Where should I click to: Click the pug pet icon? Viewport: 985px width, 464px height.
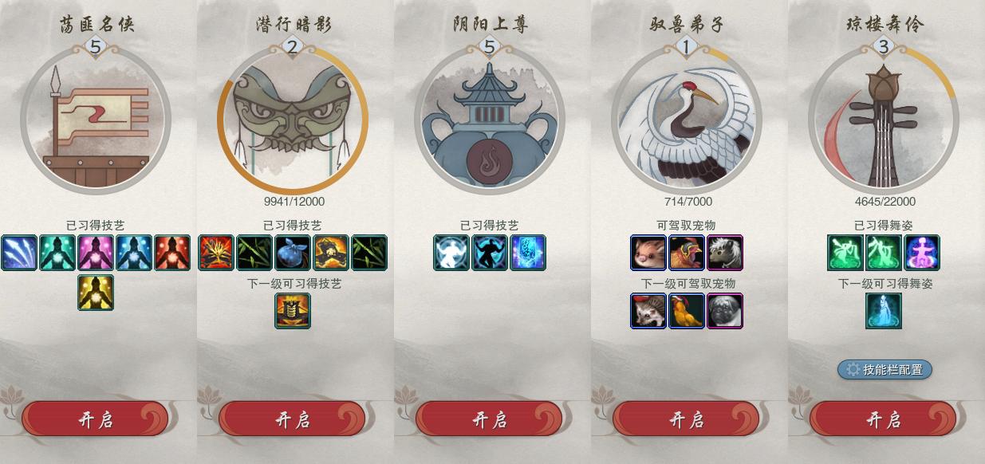coord(725,311)
